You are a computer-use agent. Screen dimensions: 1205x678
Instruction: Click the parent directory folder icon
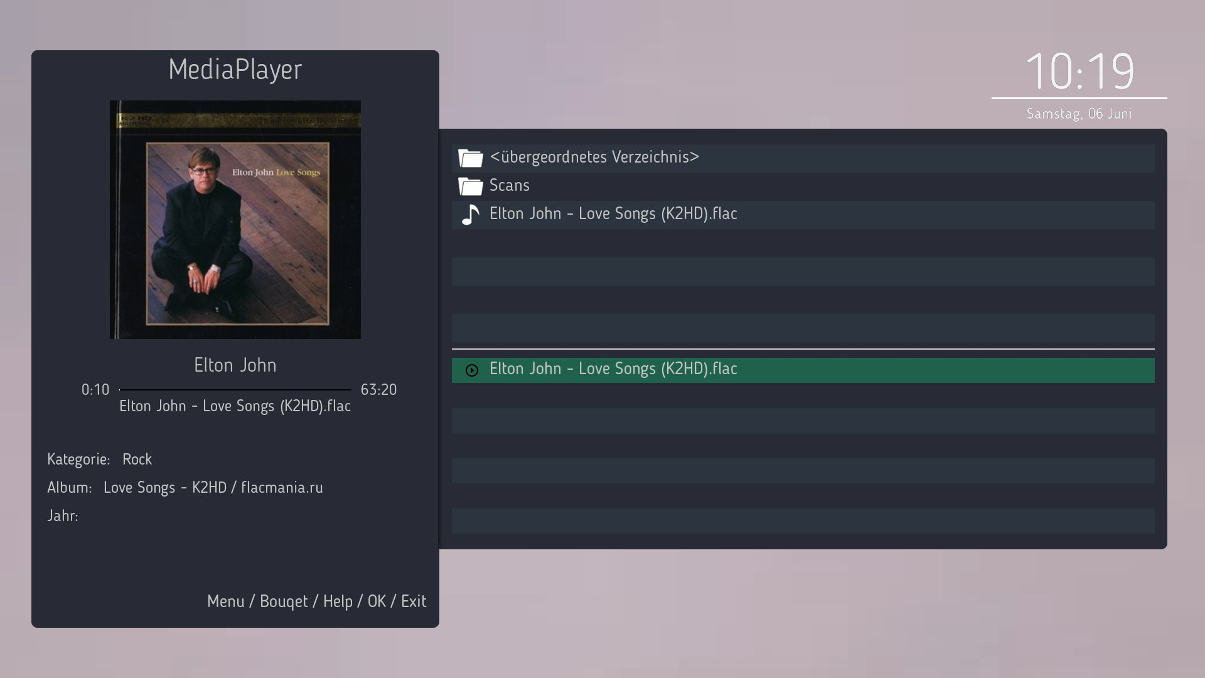click(x=470, y=158)
